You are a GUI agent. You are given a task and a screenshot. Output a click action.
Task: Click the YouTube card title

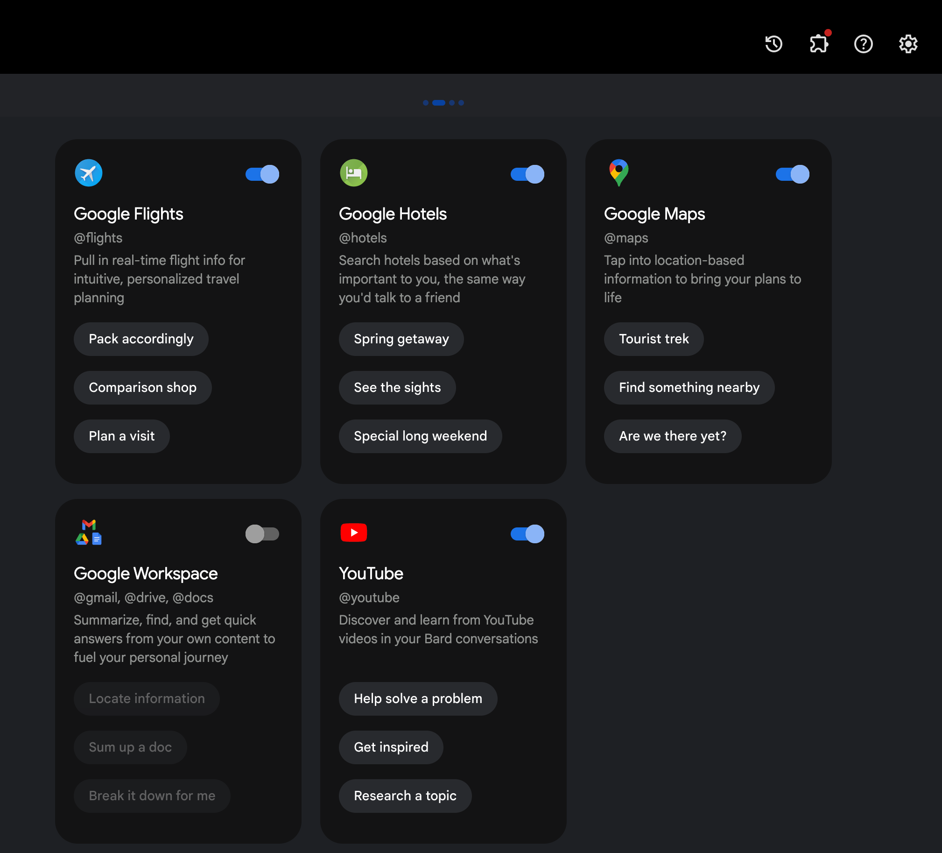tap(371, 574)
